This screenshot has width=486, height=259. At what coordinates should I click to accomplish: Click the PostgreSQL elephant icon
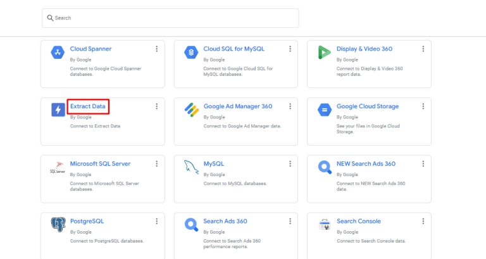coord(58,225)
